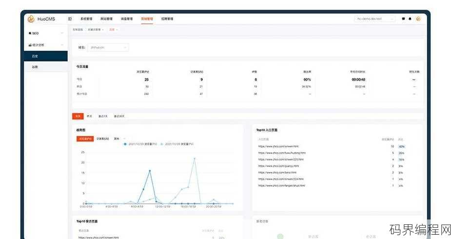Click the Top10 入口页面 heading
The width and height of the screenshot is (451, 239).
point(267,130)
